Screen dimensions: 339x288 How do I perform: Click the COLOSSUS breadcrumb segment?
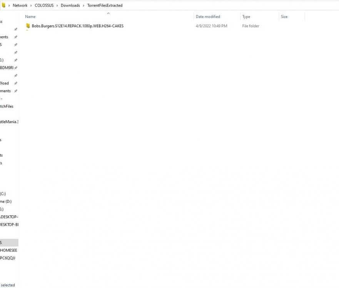point(44,5)
